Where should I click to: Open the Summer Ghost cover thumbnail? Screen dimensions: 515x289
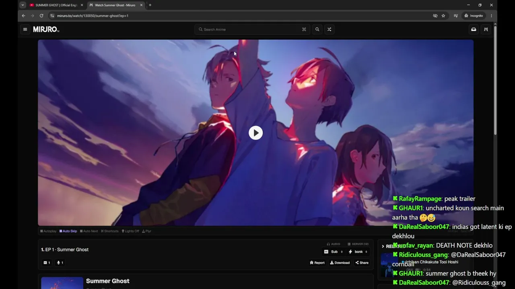point(62,283)
